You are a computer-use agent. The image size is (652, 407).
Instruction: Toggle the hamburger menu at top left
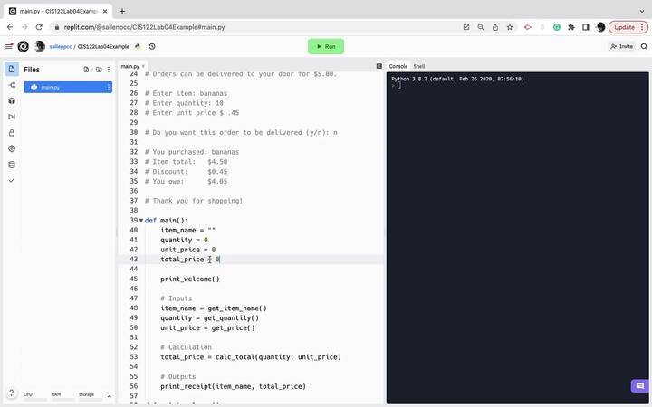click(9, 46)
